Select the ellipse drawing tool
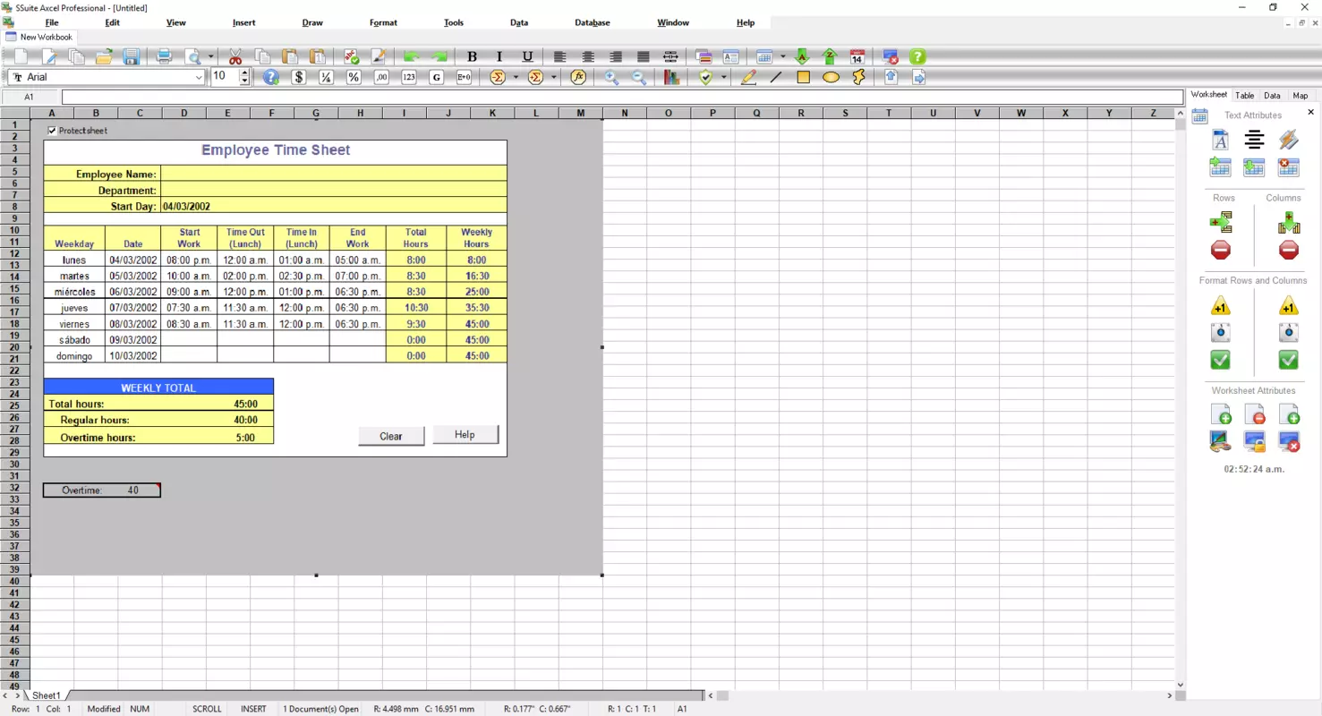Viewport: 1322px width, 716px height. (x=831, y=77)
